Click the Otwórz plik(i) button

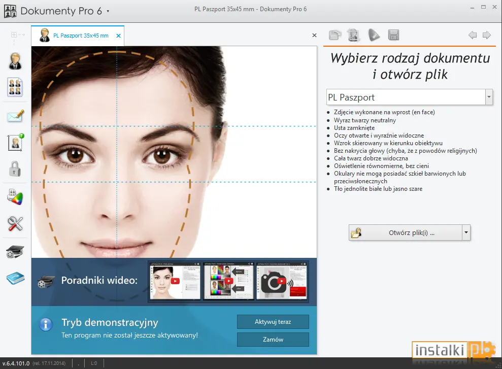(406, 232)
